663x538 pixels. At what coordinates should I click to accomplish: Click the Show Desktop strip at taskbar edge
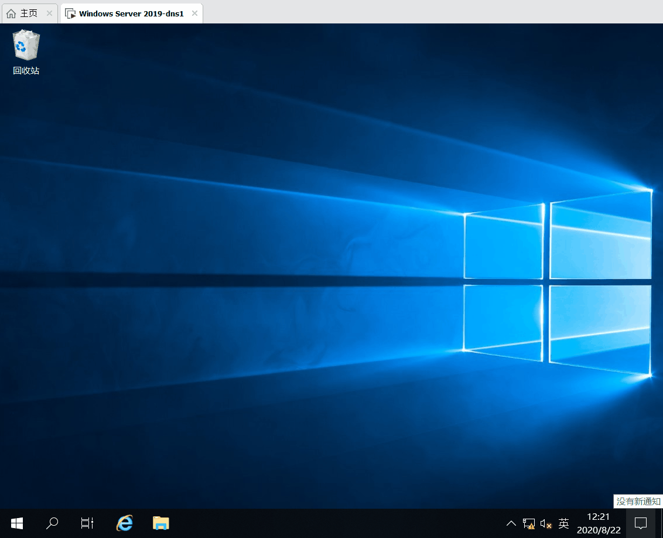point(661,523)
